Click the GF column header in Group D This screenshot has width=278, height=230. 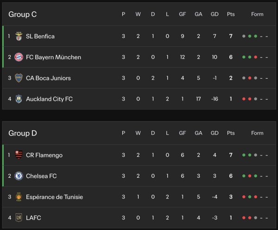(x=183, y=133)
